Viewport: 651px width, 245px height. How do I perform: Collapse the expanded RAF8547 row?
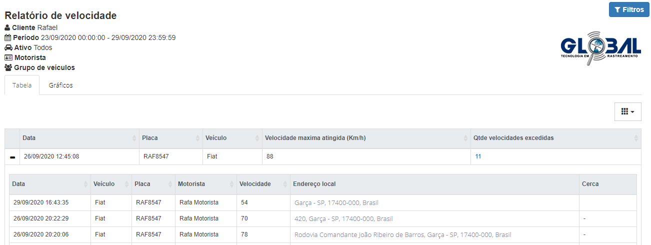coord(12,157)
